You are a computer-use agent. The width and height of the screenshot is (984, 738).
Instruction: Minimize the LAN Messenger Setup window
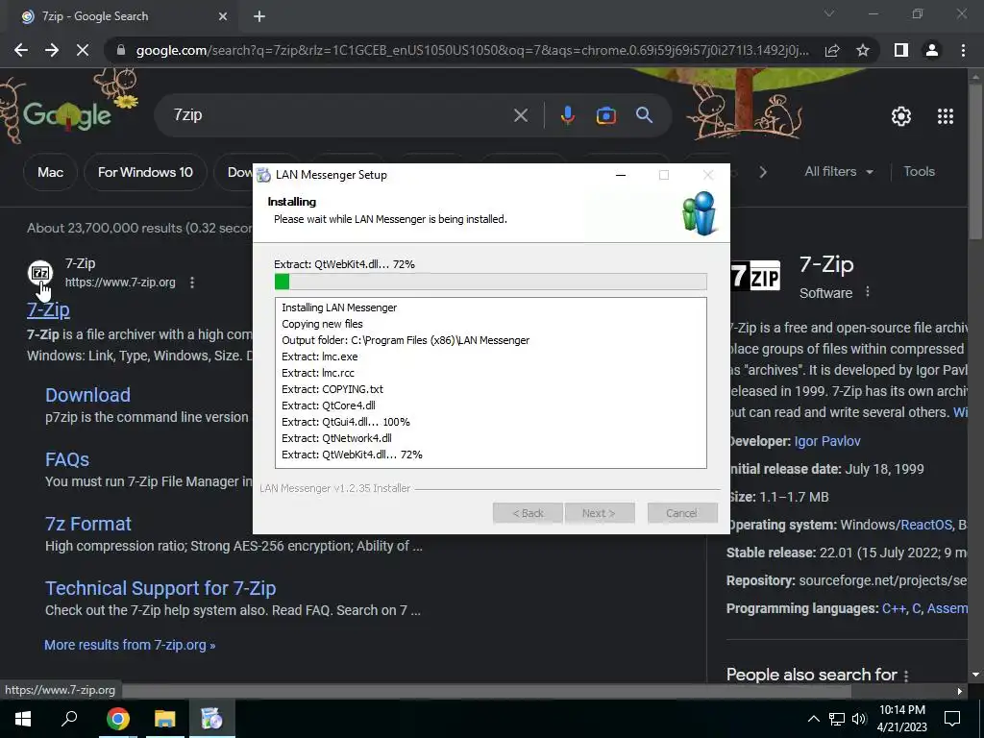pyautogui.click(x=621, y=175)
